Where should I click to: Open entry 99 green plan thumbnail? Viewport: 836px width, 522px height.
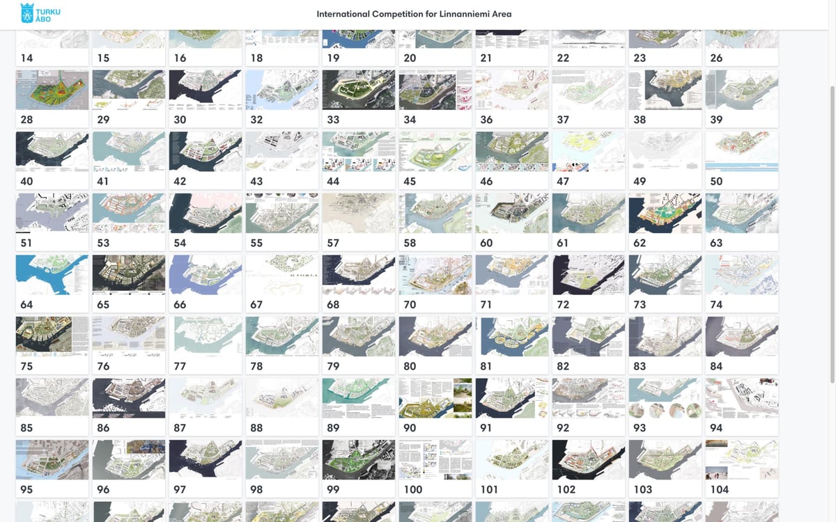pos(359,459)
